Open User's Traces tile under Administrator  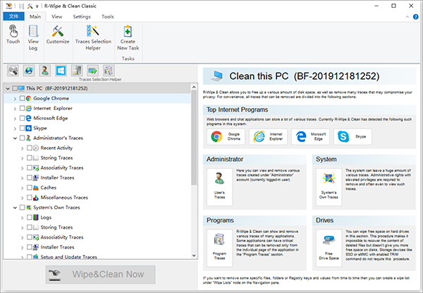[219, 187]
